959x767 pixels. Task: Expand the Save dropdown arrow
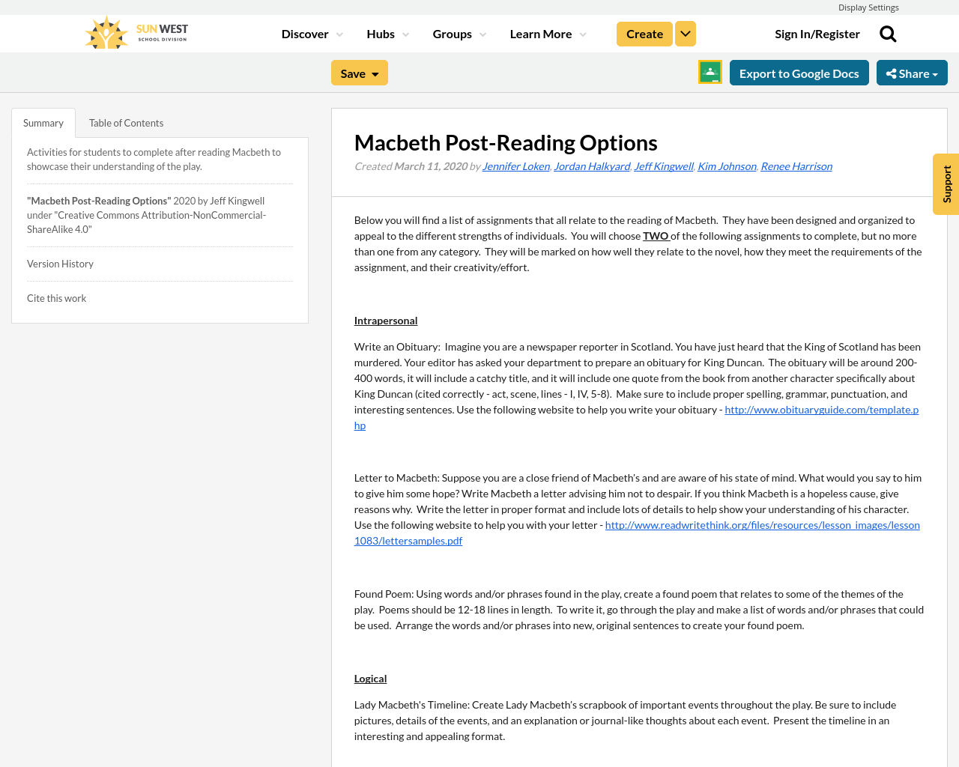pos(373,72)
